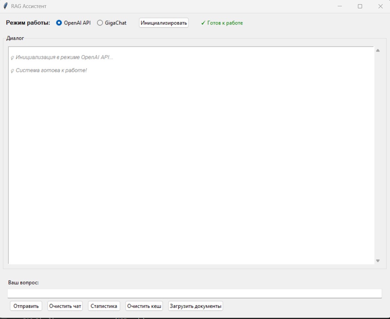Click the feather app icon in title bar

6,6
